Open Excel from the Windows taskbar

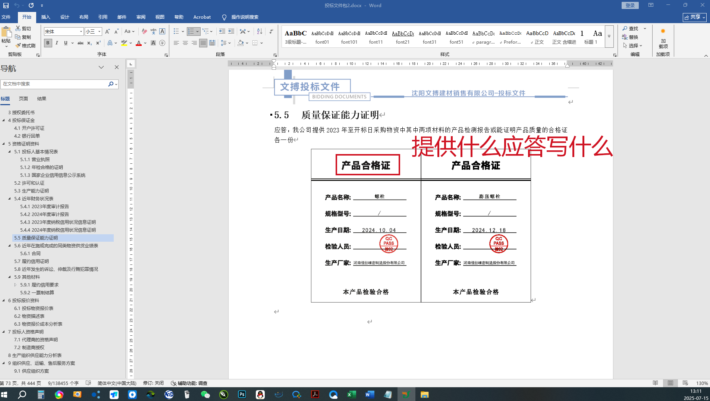tap(351, 394)
